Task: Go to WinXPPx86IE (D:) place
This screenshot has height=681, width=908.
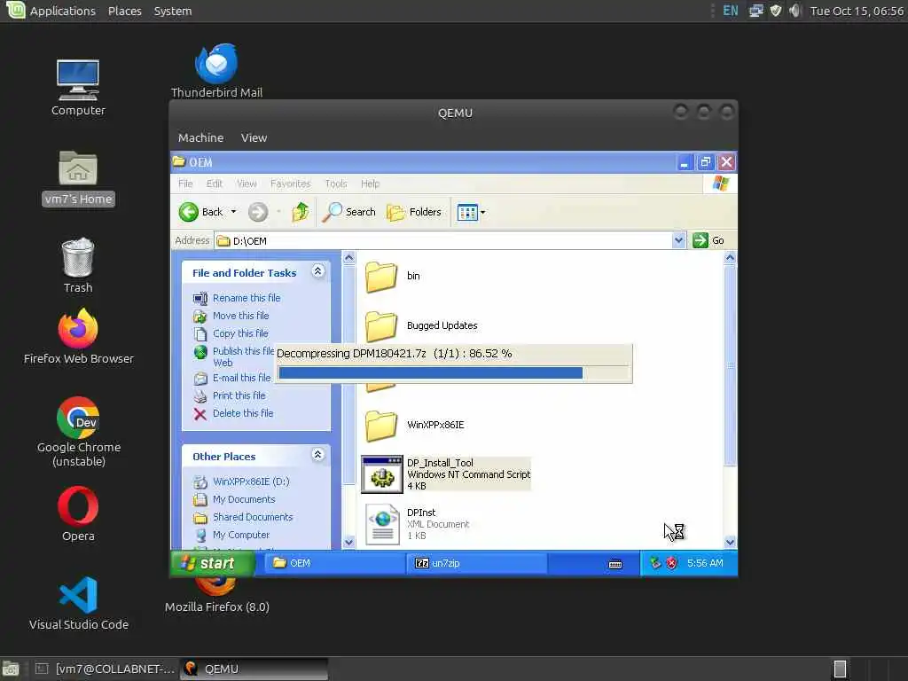Action: coord(251,481)
